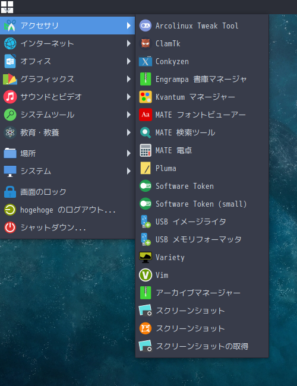Click the Kvantum マネージャー icon
This screenshot has width=297, height=386.
pyautogui.click(x=146, y=97)
